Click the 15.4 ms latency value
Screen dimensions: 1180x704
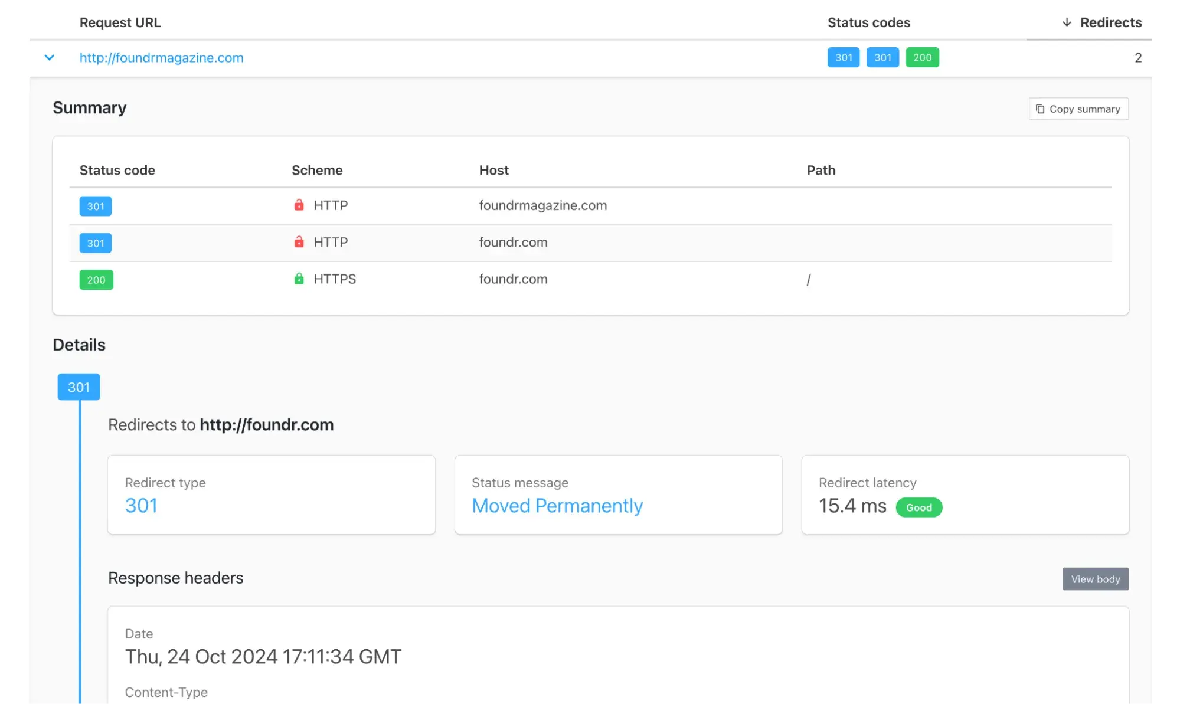click(852, 506)
